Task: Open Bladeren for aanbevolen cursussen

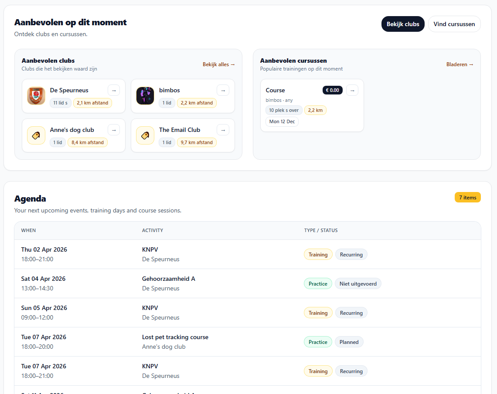Action: click(x=460, y=64)
